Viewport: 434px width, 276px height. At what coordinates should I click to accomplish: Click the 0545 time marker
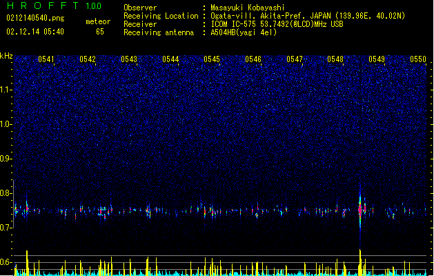212,59
